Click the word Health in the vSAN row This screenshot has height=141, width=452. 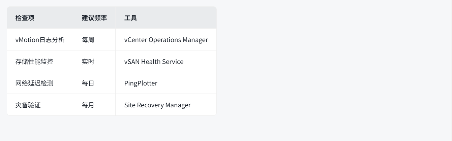(151, 62)
